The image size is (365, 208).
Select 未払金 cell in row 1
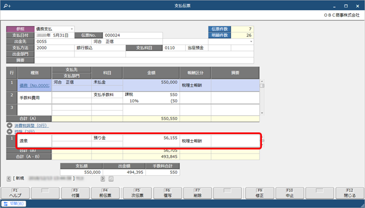107,82
